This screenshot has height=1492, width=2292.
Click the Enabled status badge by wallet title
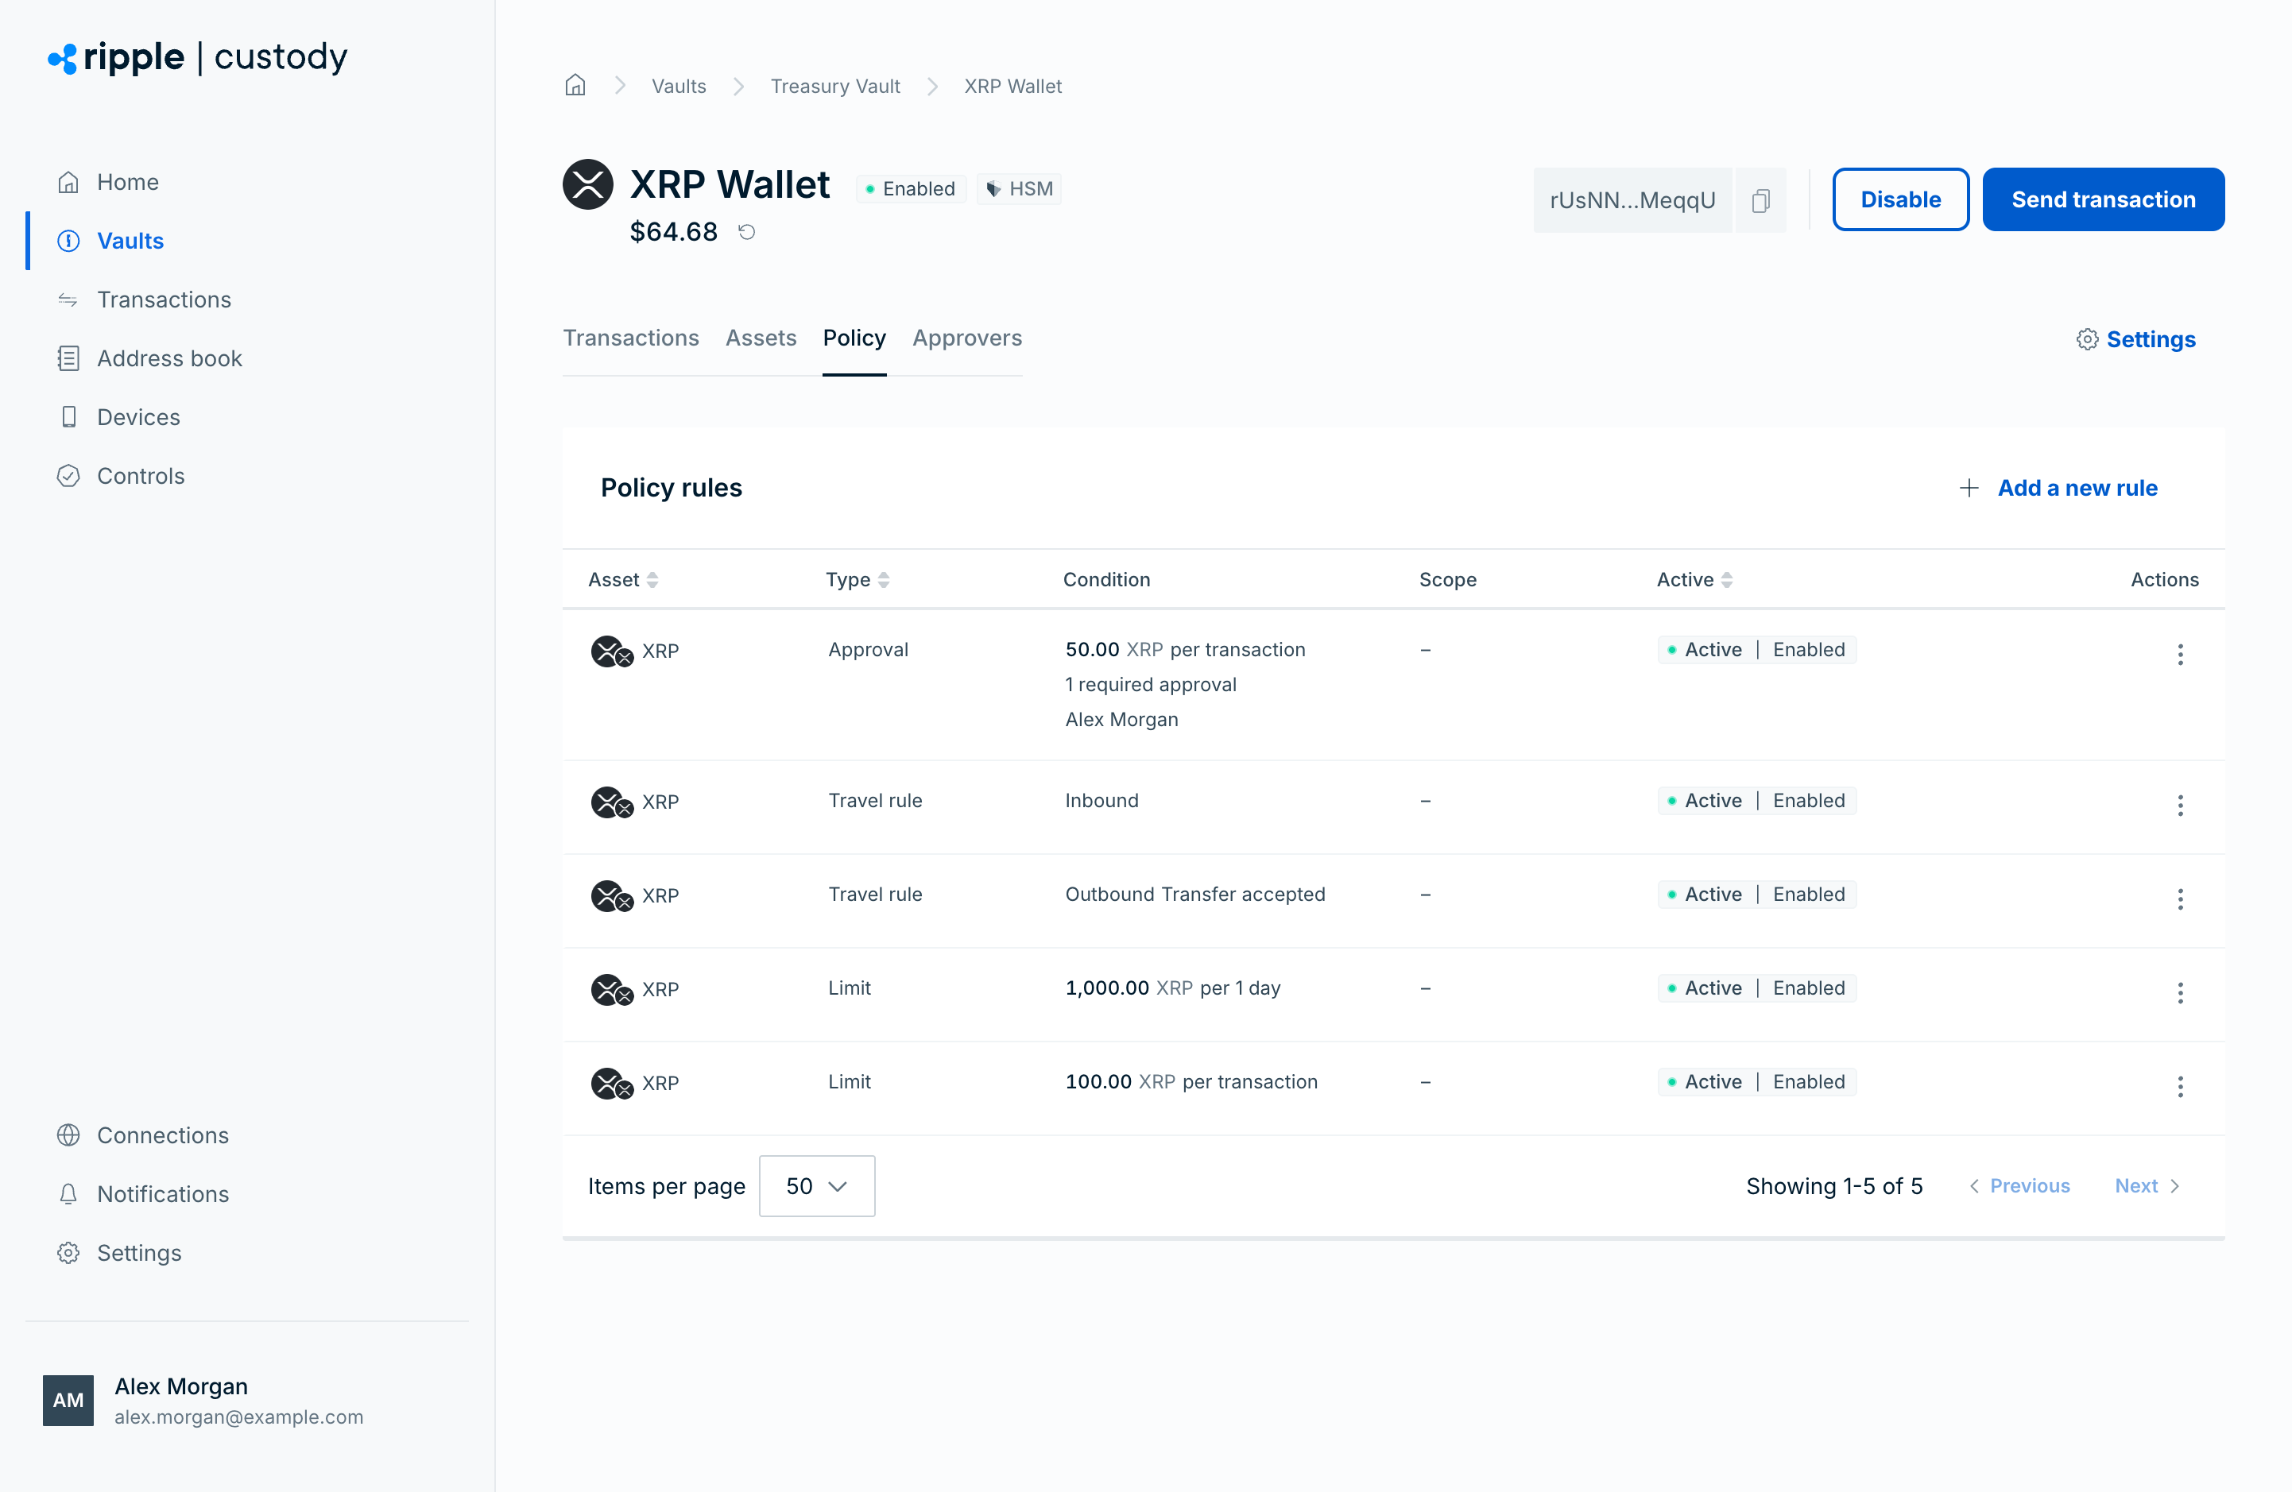(x=910, y=188)
